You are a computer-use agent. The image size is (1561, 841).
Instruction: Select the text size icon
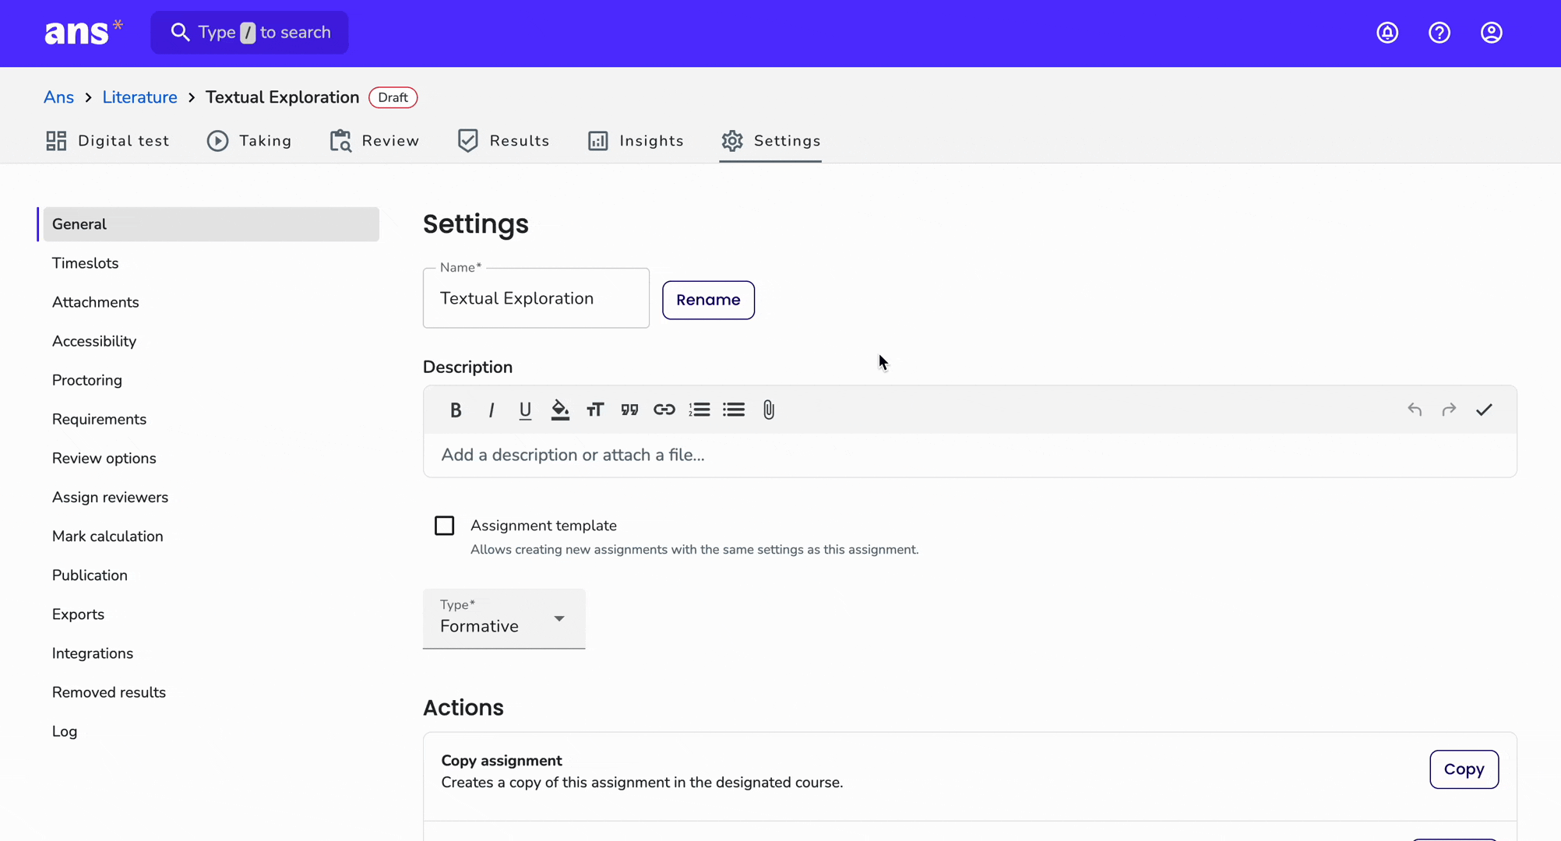pos(595,410)
